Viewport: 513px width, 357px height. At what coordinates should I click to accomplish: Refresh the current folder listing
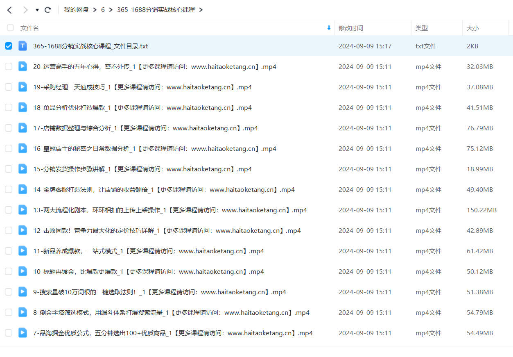click(48, 10)
